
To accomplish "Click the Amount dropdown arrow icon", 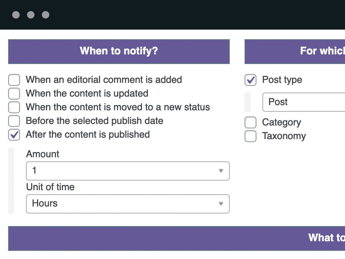I will click(x=221, y=171).
